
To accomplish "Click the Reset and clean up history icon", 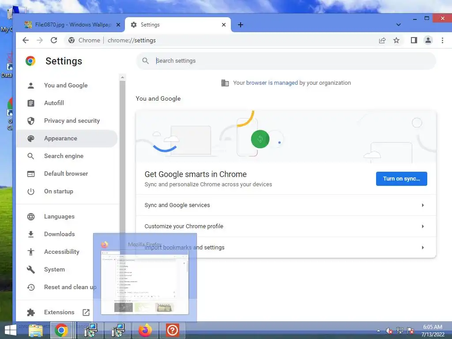I will 31,287.
